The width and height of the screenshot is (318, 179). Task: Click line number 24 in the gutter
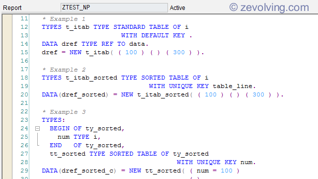pyautogui.click(x=24, y=128)
